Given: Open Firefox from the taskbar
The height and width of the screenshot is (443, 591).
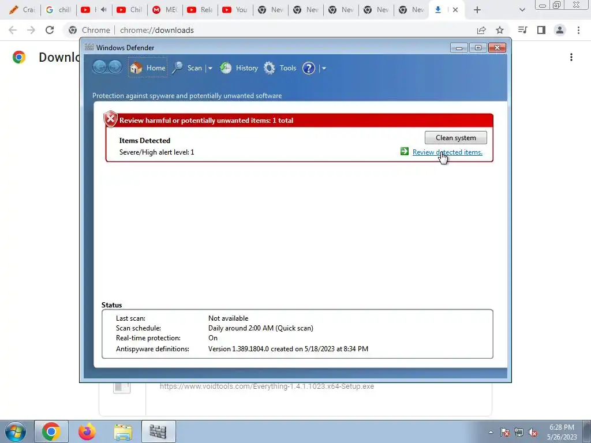Looking at the screenshot, I should (87, 431).
